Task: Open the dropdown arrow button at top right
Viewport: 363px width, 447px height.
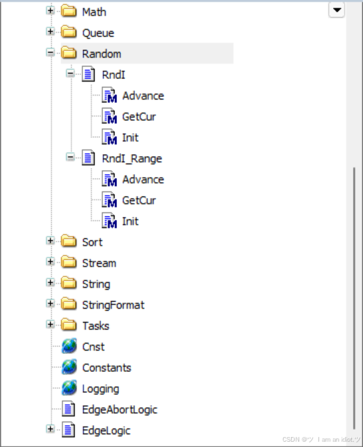Action: (337, 10)
